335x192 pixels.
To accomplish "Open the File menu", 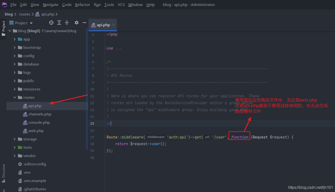I will coord(13,5).
